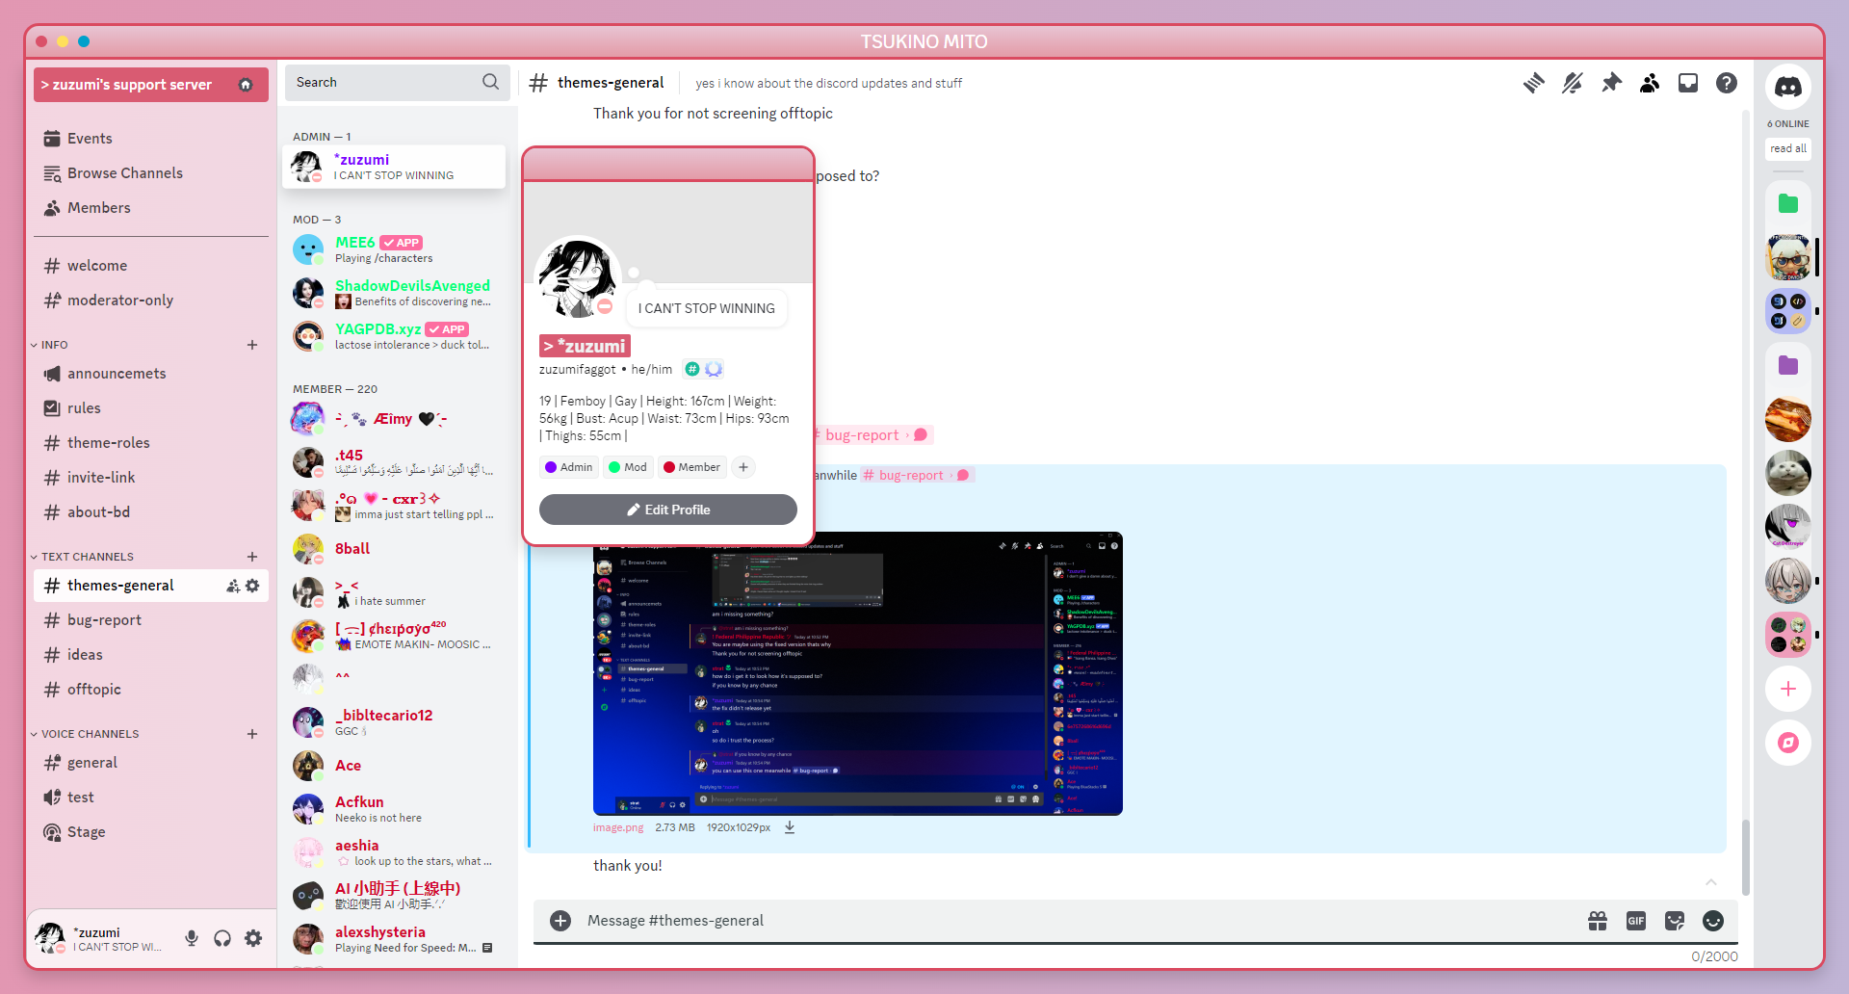
Task: Open themes-general channel settings gear
Action: (252, 586)
